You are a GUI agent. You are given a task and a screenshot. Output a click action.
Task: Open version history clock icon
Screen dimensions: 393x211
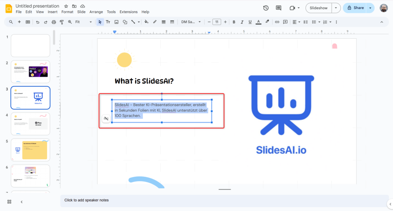(x=266, y=8)
